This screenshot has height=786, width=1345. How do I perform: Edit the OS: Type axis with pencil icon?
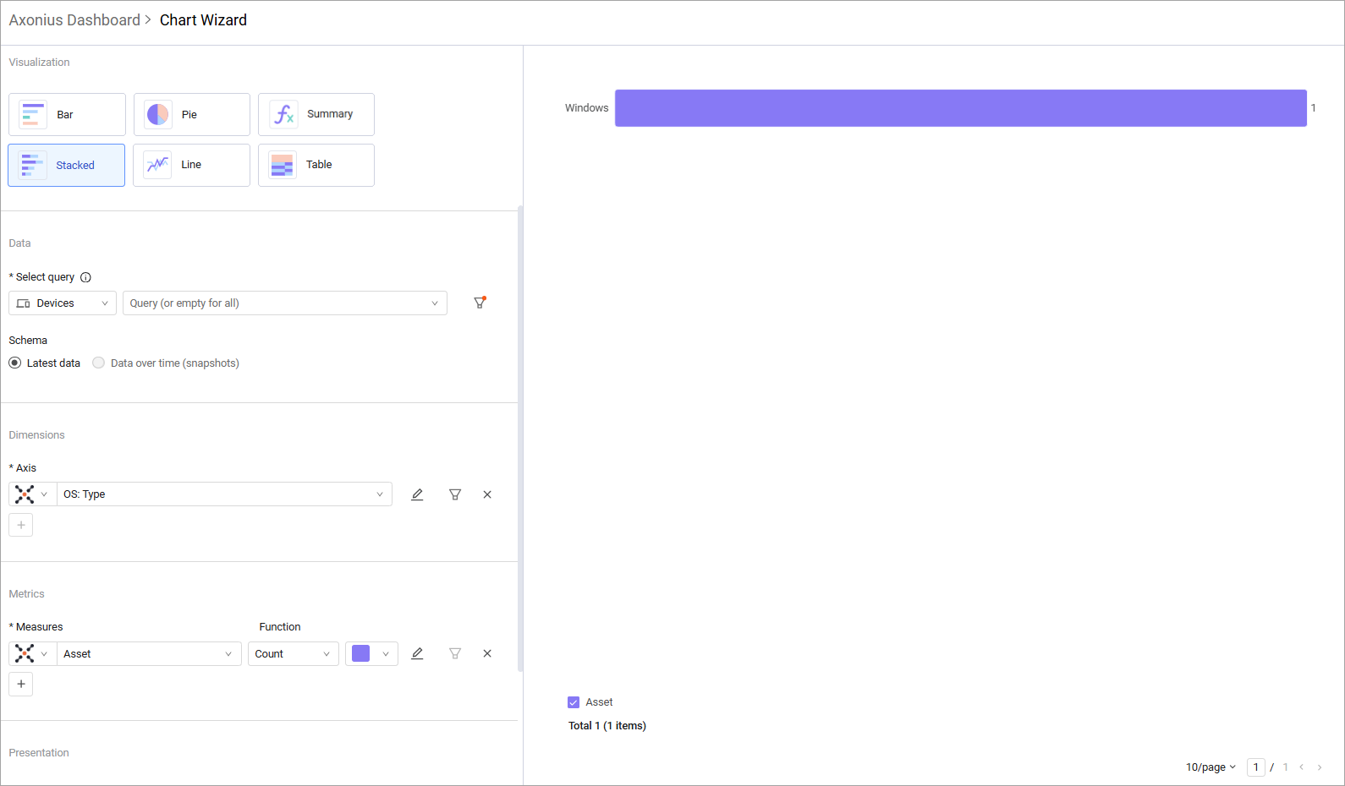coord(417,494)
